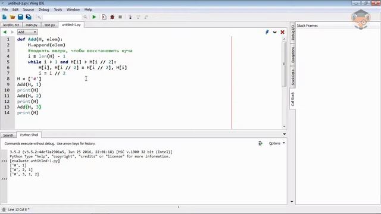
Task: Click the line 'H = ['#']'
Action: tap(29, 79)
